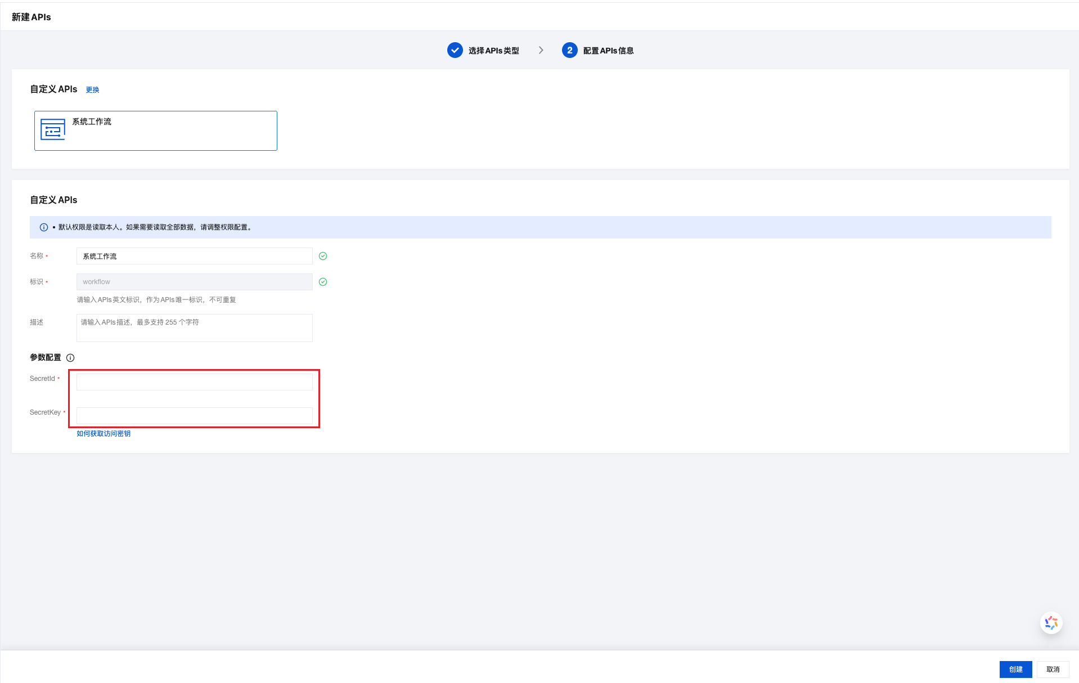Click the info icon beside 参数配置
This screenshot has height=683, width=1079.
(x=70, y=358)
